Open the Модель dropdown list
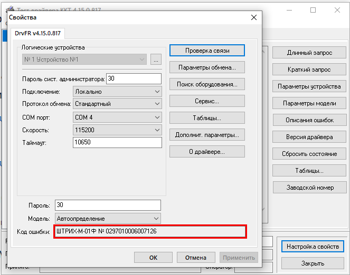 click(108, 218)
